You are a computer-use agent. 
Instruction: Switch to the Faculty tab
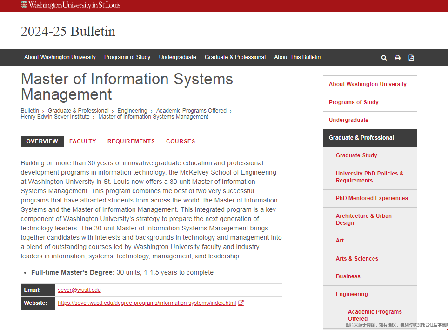coord(82,141)
